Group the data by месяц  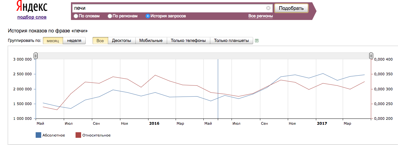click(x=53, y=41)
